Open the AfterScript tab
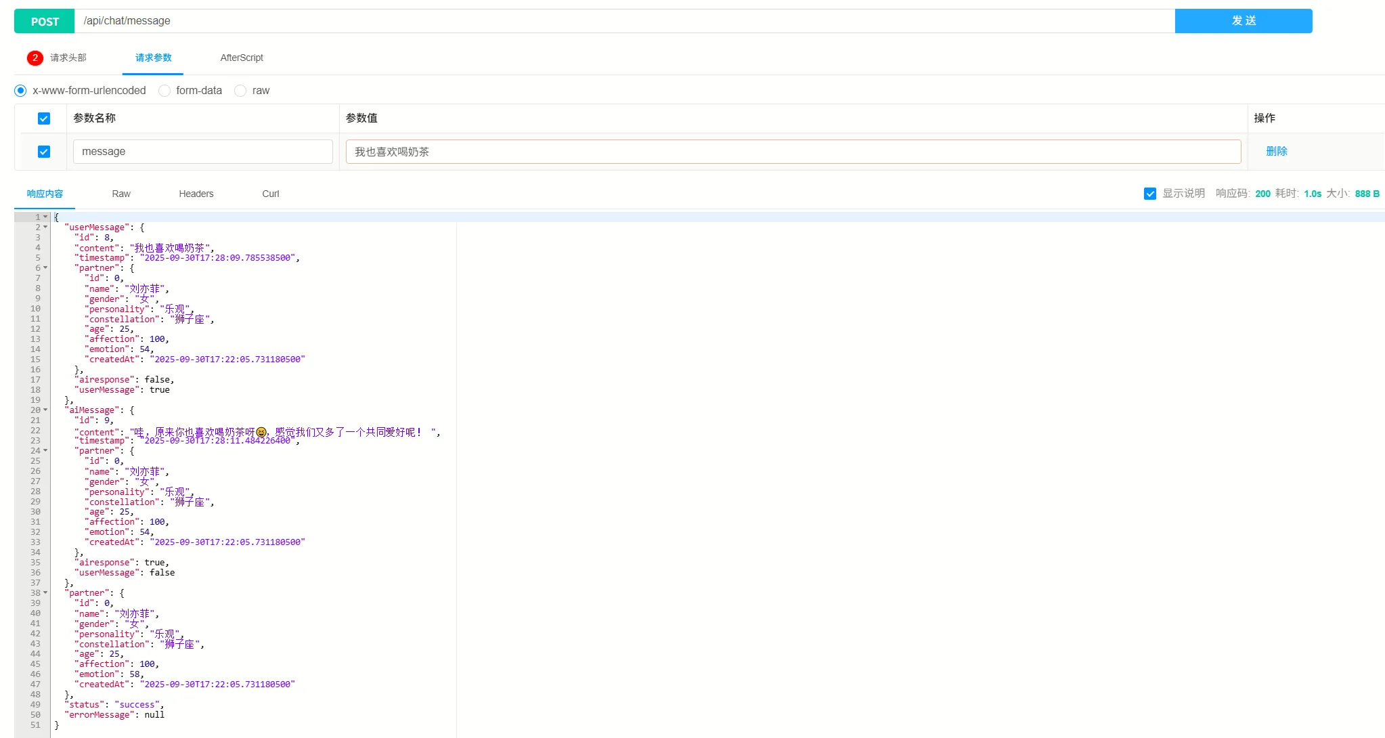The width and height of the screenshot is (1385, 738). tap(242, 58)
